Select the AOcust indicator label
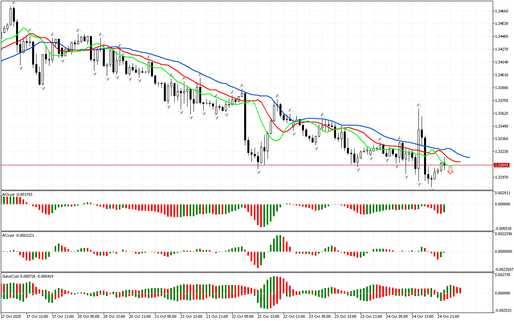This screenshot has width=514, height=321. [x=17, y=194]
